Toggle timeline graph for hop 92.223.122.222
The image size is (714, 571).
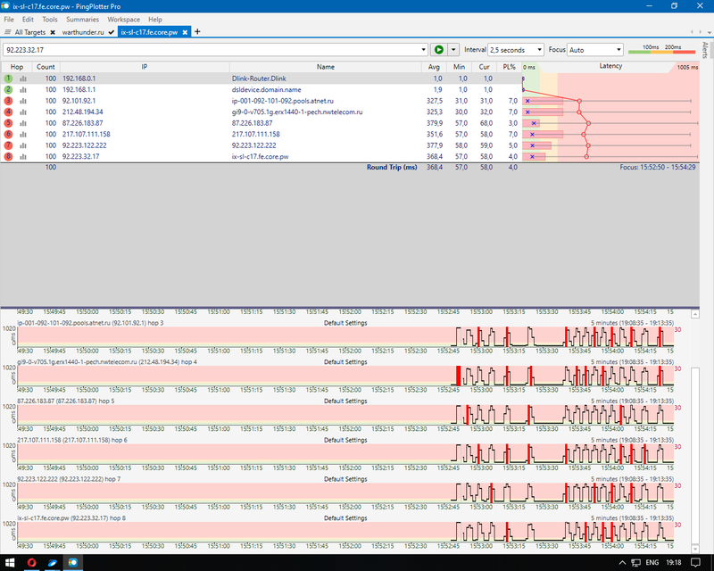[23, 145]
